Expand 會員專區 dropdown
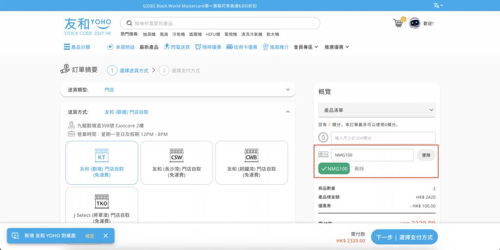500x250 pixels. tap(306, 47)
